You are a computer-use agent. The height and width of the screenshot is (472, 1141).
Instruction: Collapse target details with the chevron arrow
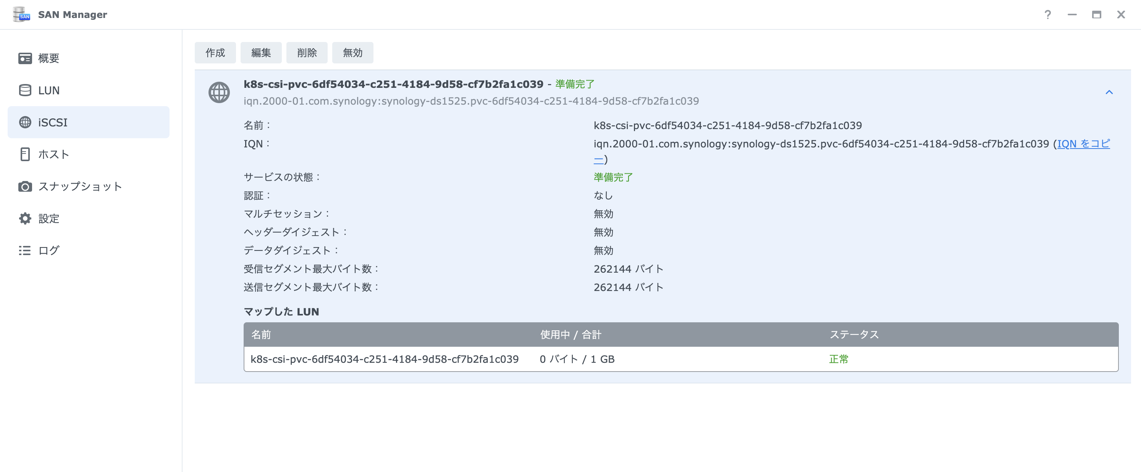point(1109,92)
